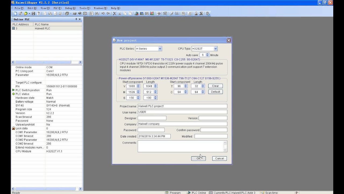The width and height of the screenshot is (344, 194).
Task: Click the Company input field
Action: (182, 124)
